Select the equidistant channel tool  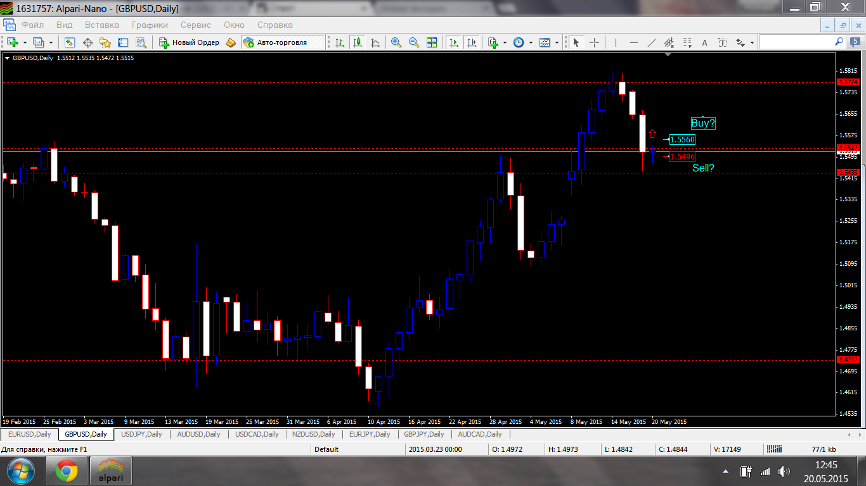pyautogui.click(x=669, y=42)
